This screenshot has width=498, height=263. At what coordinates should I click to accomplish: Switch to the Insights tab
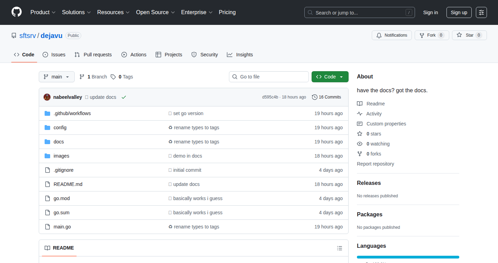(x=240, y=55)
